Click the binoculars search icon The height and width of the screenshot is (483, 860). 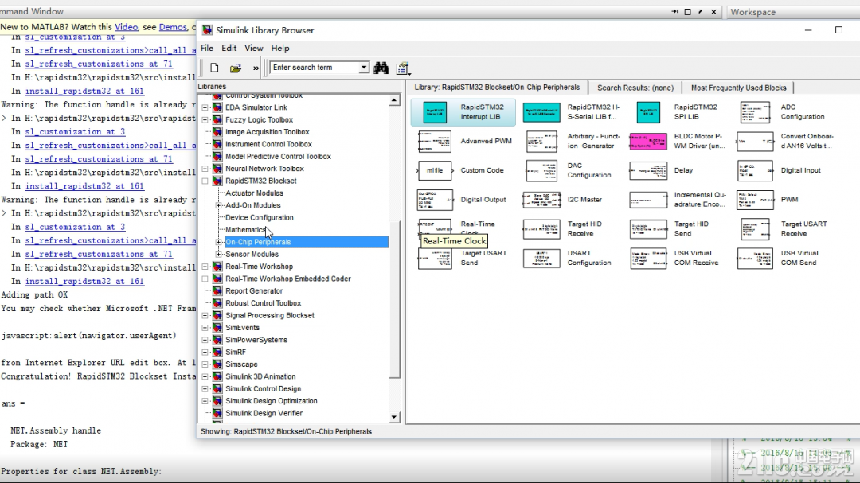point(381,68)
